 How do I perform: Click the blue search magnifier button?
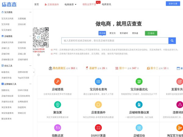pos(172,40)
